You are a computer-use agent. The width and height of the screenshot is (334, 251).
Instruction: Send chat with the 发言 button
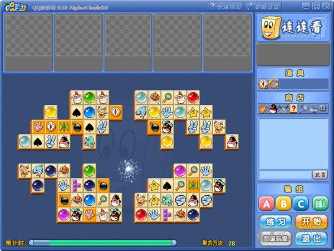[320, 175]
